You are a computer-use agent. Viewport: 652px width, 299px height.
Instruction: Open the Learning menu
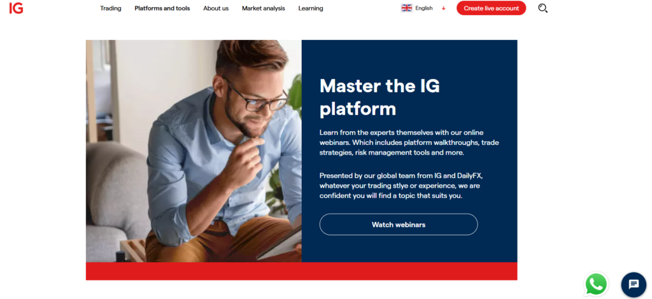point(311,8)
